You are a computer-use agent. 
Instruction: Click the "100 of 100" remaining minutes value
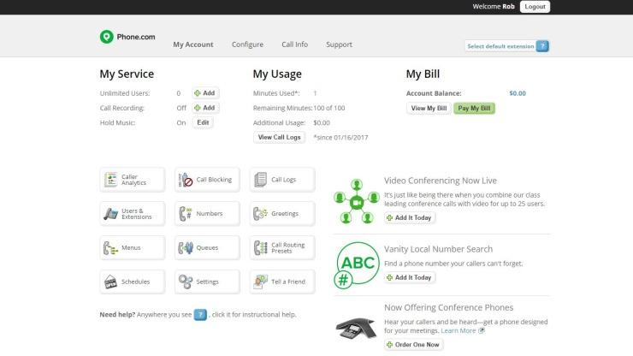329,108
